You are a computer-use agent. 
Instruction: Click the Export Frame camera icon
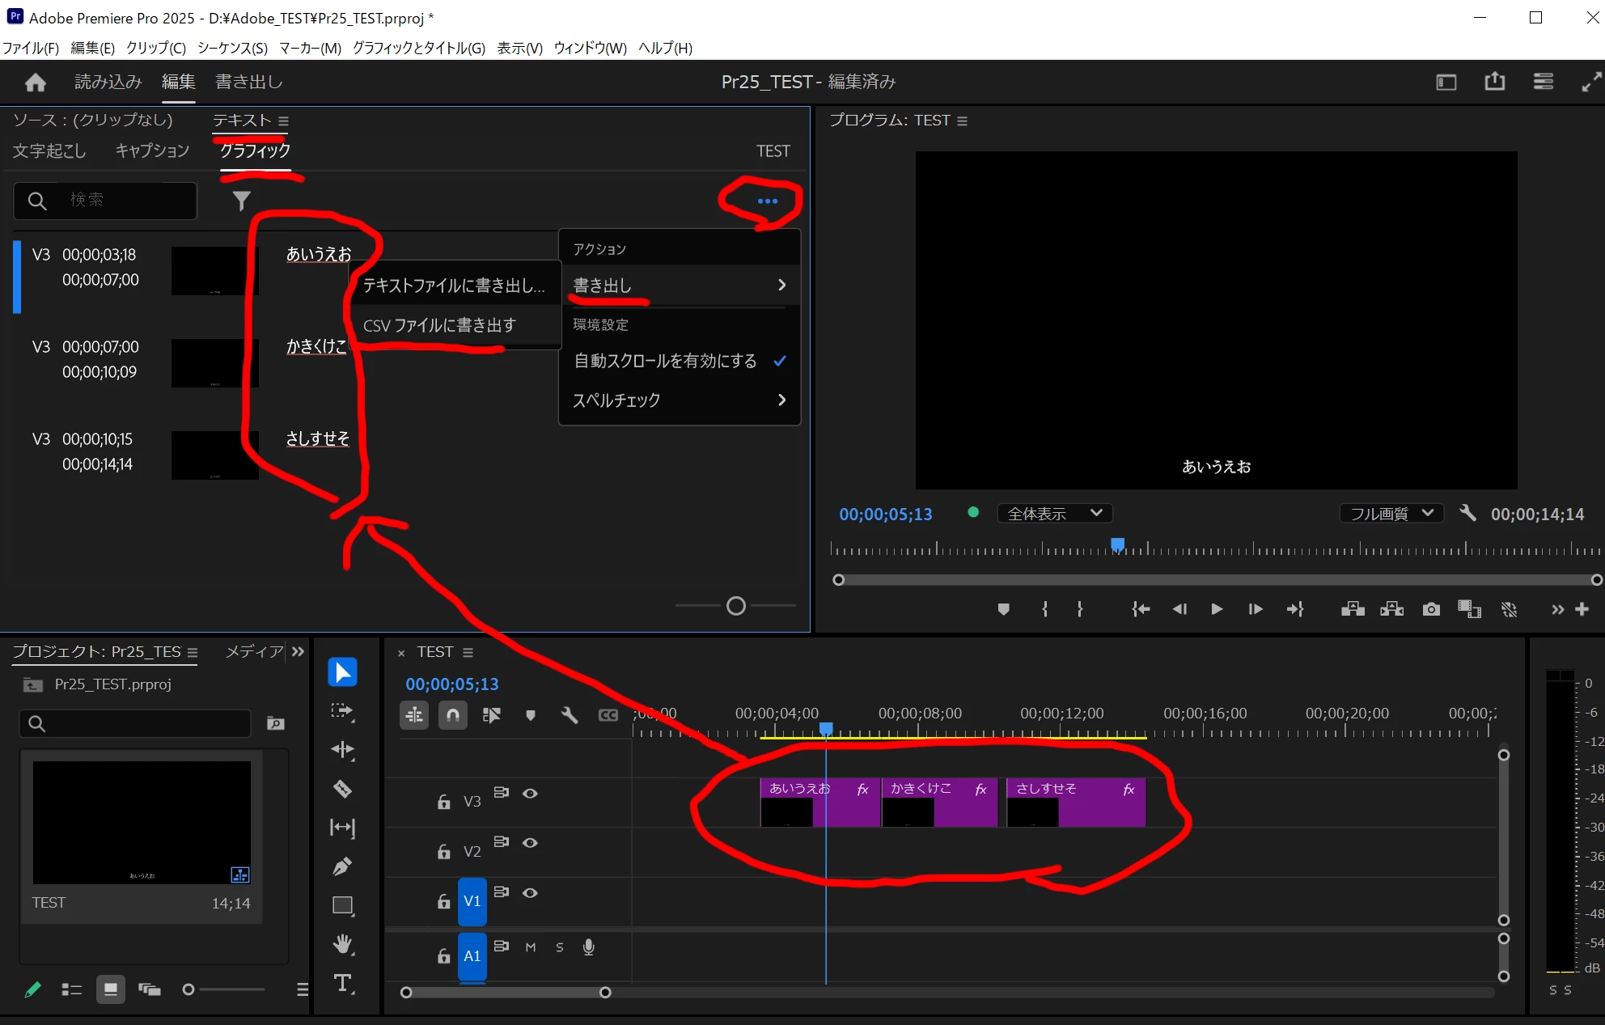[x=1431, y=609]
